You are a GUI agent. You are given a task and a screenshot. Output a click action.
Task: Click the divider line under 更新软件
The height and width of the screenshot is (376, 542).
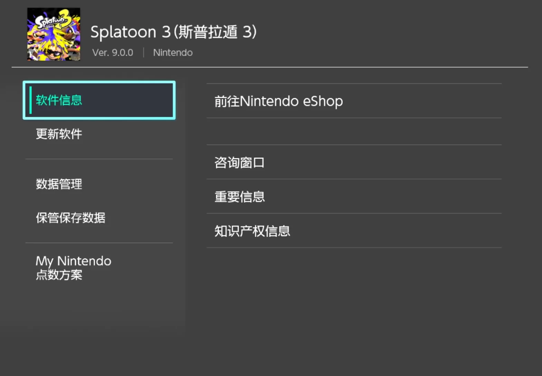coord(99,159)
